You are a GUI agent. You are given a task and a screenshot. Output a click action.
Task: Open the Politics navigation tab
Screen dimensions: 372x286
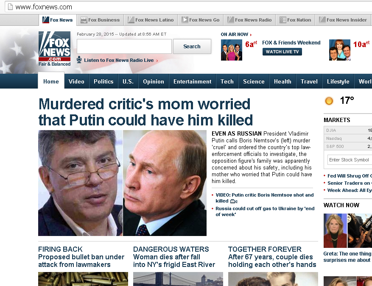tap(103, 81)
